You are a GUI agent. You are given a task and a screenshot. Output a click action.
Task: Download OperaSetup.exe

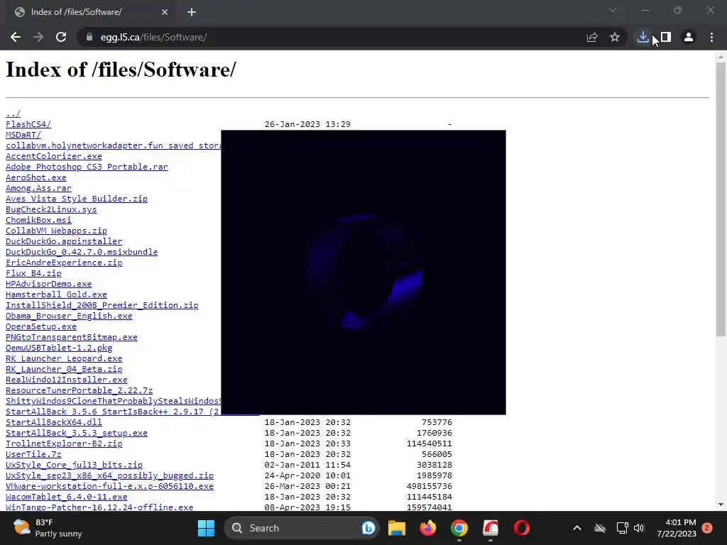(x=40, y=326)
